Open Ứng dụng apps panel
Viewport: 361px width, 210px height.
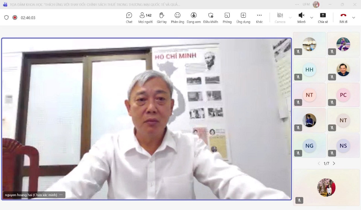[243, 18]
